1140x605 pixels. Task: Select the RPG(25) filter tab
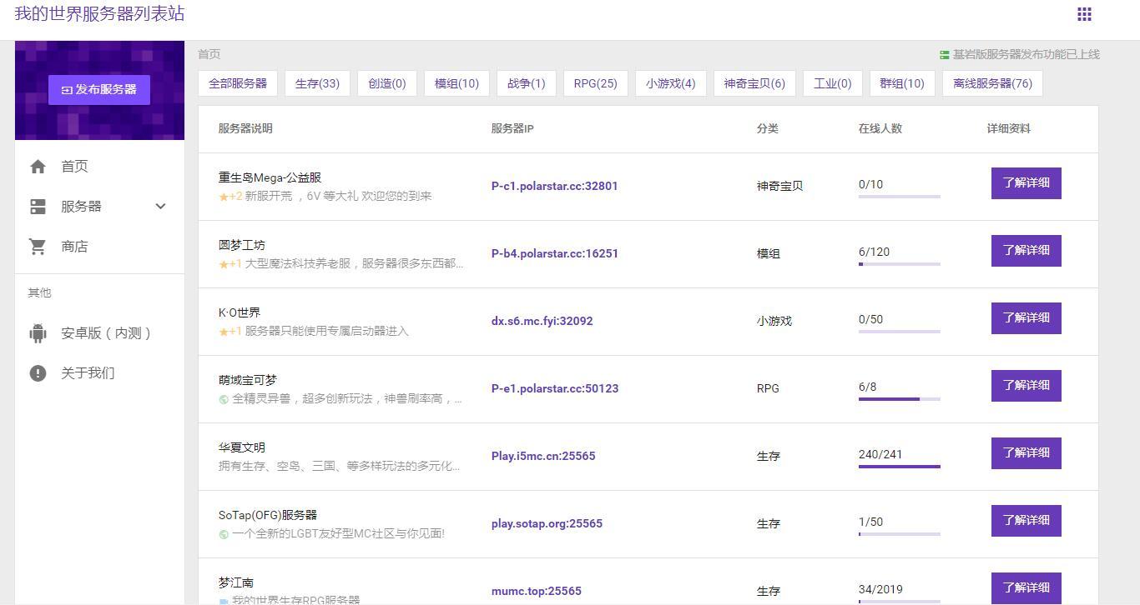coord(596,83)
